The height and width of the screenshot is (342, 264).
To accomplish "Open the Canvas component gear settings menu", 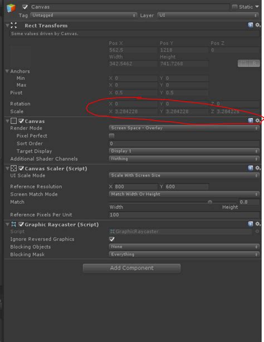I will click(x=258, y=121).
